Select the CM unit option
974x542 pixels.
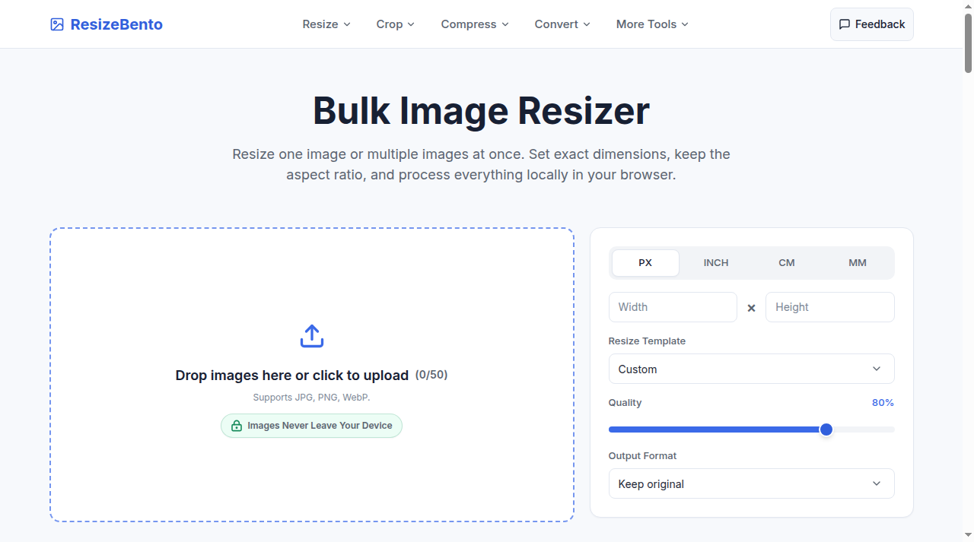tap(787, 263)
